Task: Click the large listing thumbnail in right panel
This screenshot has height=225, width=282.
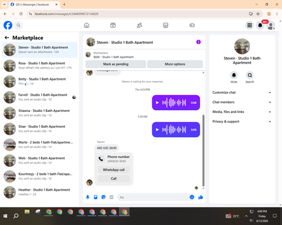Action: pos(242,46)
